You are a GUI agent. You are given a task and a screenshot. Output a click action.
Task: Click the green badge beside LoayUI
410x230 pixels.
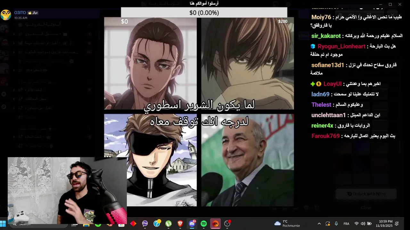tap(313, 84)
